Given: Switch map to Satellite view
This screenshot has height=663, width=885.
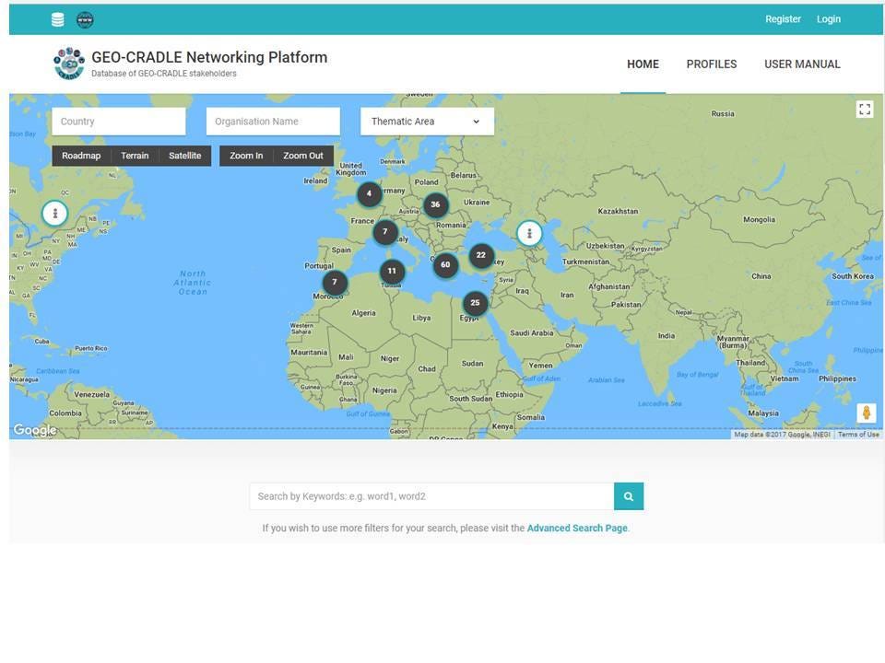Looking at the screenshot, I should point(185,156).
